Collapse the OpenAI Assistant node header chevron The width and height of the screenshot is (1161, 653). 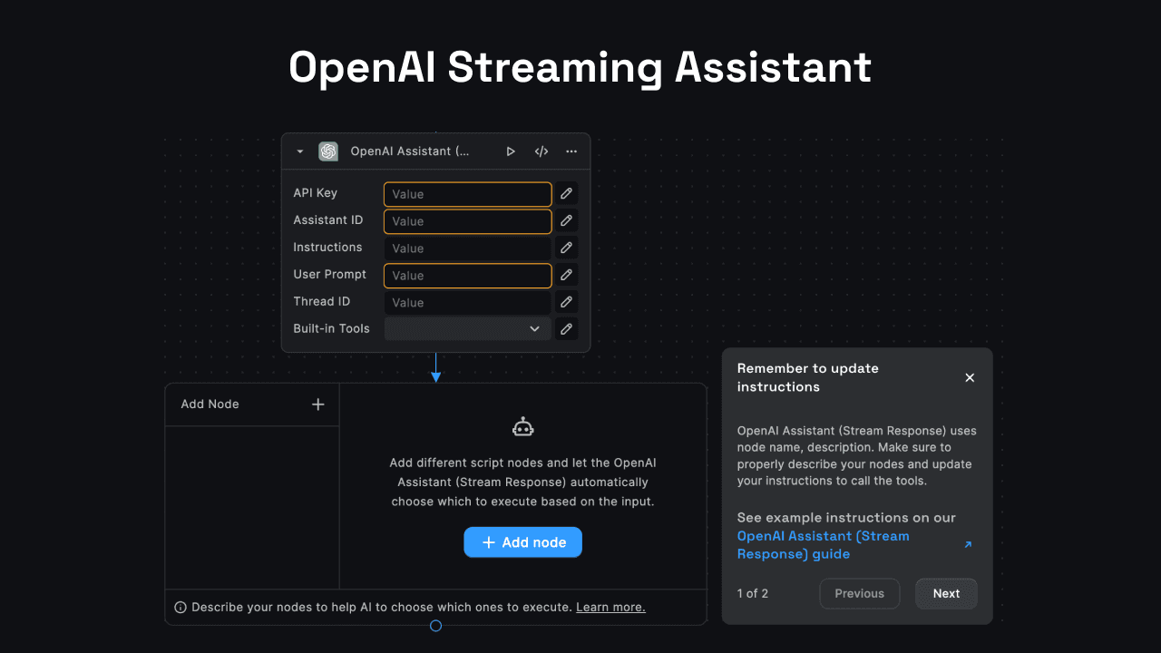click(x=299, y=151)
